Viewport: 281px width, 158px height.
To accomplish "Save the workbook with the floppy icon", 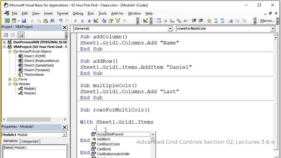I will tap(24, 21).
